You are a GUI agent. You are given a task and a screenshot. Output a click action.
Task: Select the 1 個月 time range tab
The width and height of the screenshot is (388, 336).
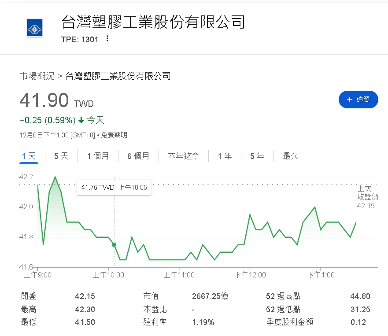[x=98, y=156]
